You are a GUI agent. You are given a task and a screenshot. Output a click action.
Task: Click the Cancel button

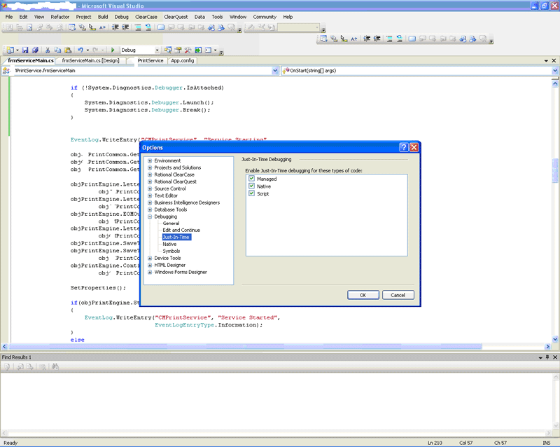click(x=398, y=295)
